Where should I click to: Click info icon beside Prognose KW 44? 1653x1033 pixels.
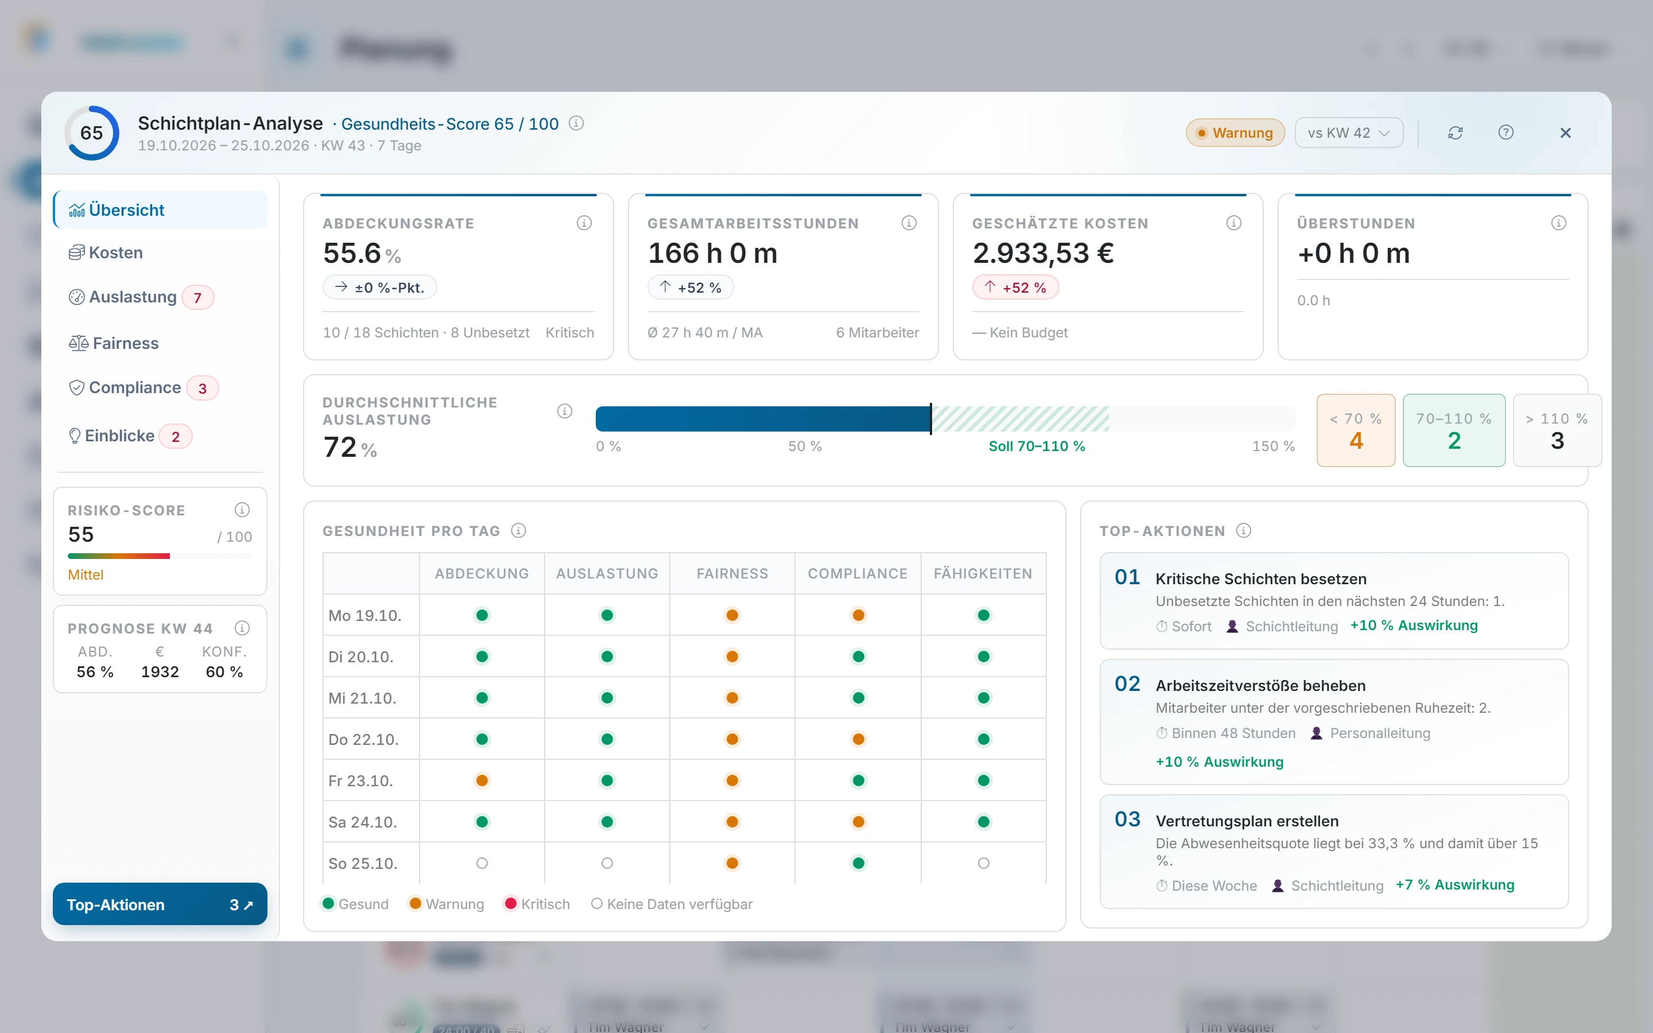[242, 628]
